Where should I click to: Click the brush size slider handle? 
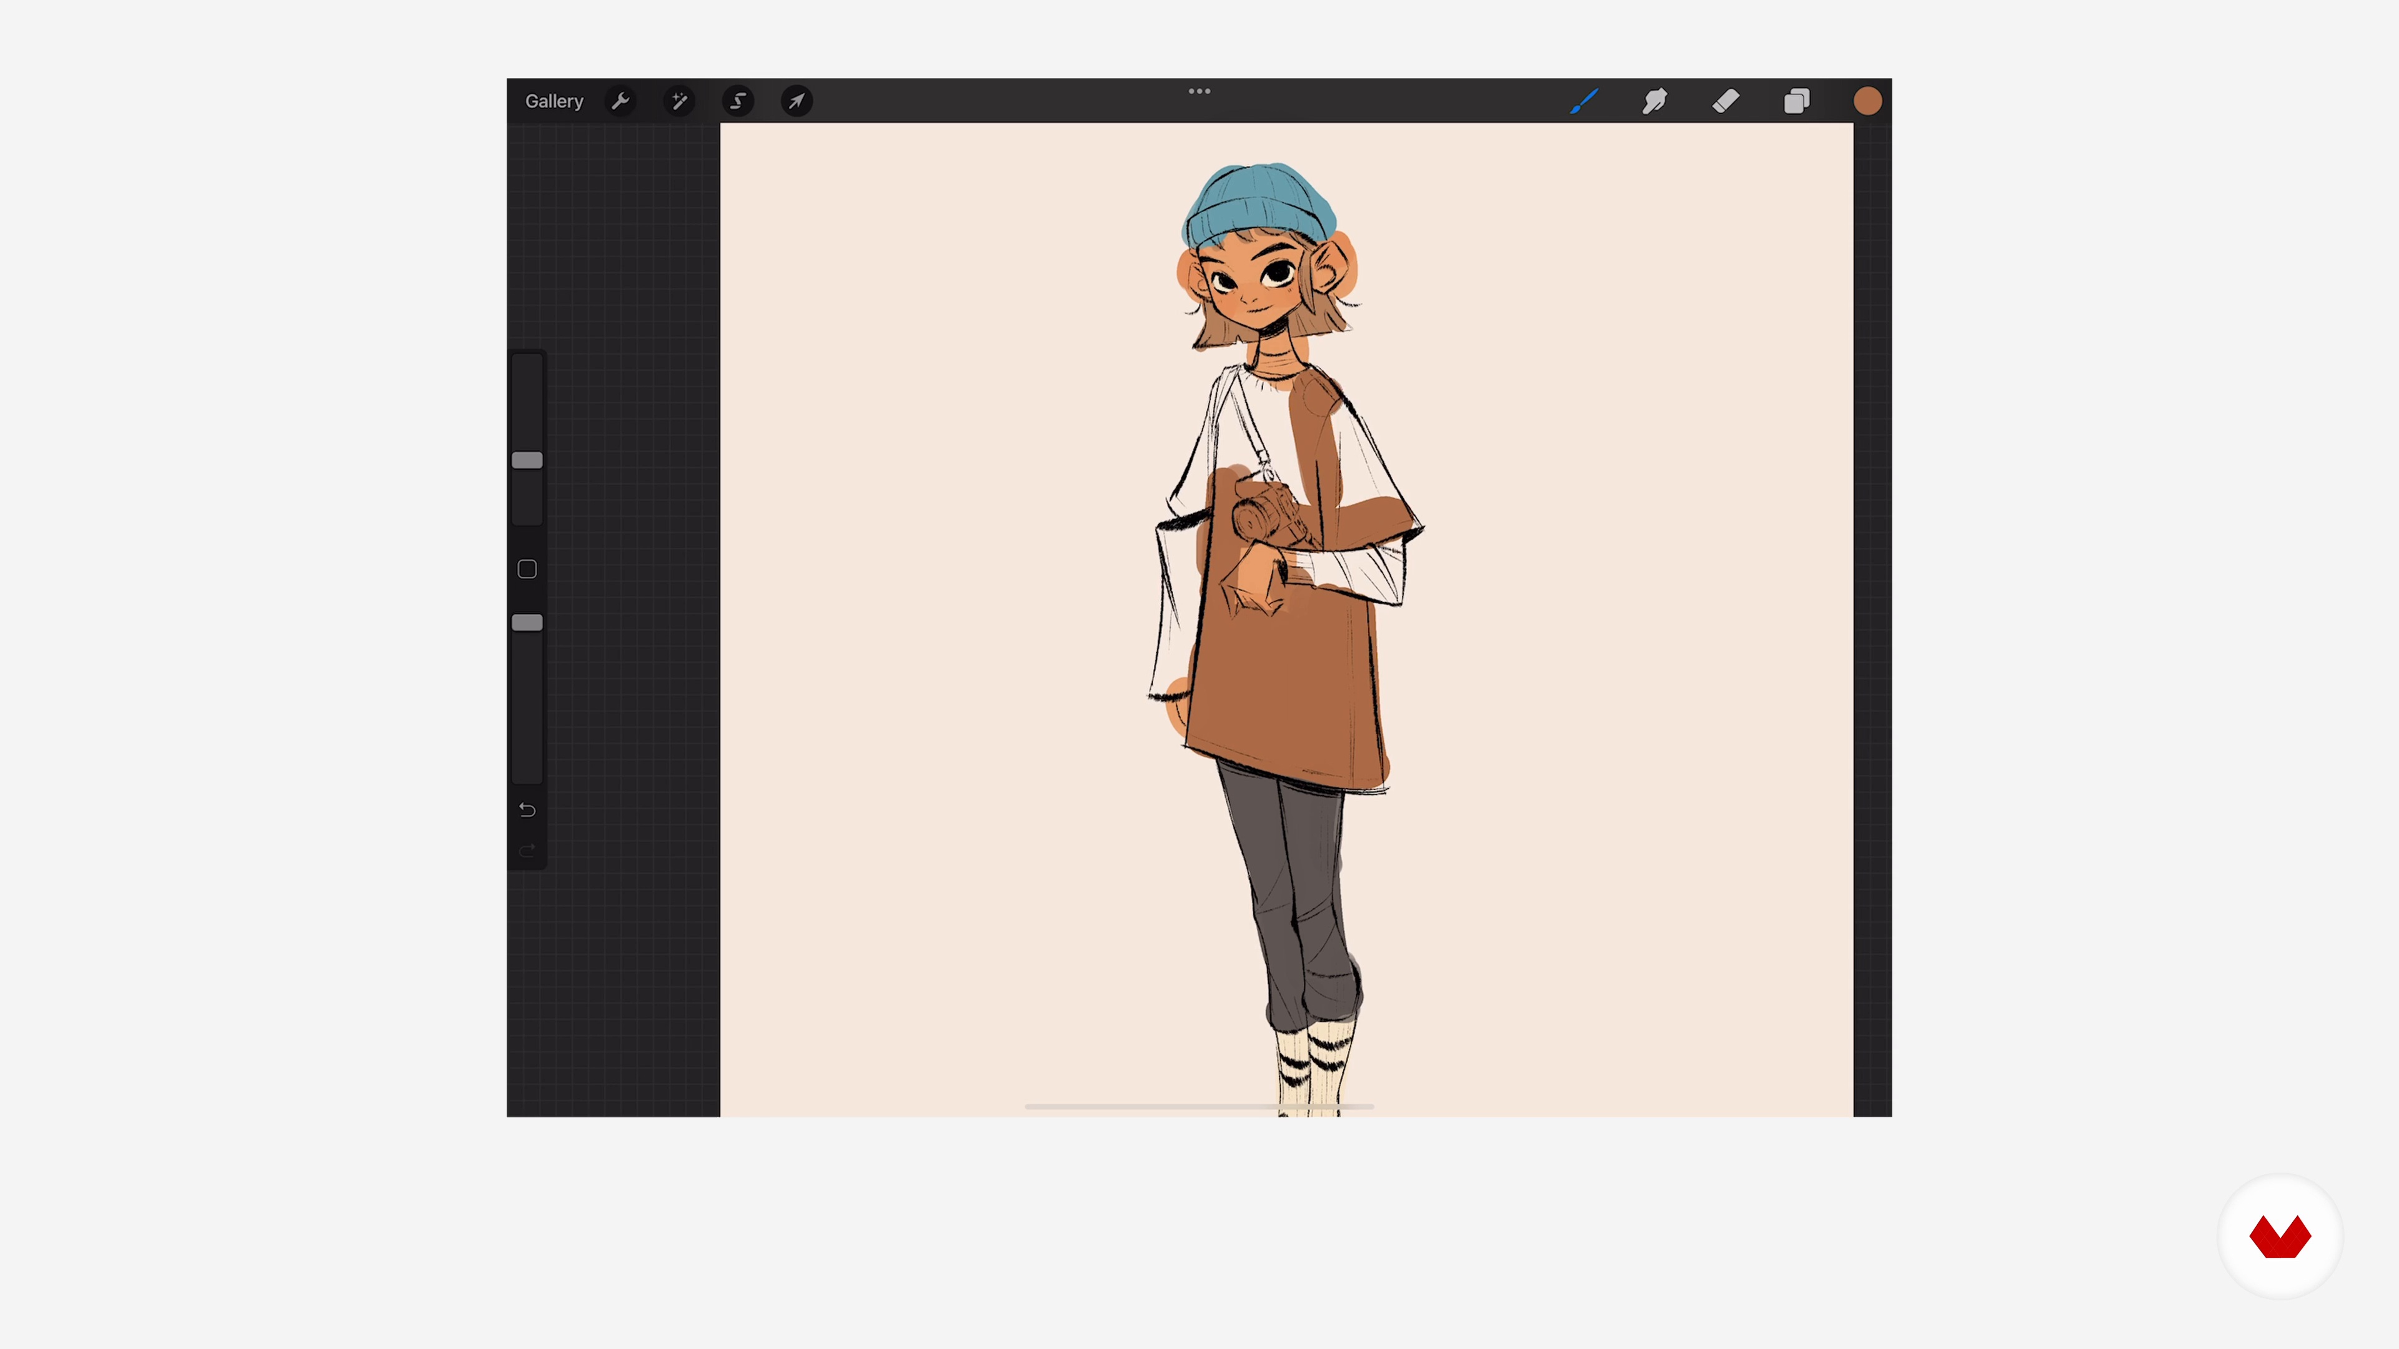527,460
